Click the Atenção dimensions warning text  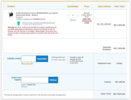[x=33, y=31]
